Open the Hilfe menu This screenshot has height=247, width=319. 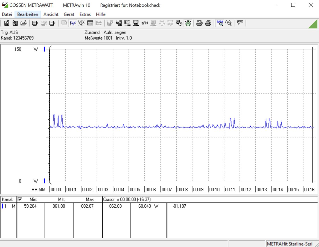click(x=101, y=14)
